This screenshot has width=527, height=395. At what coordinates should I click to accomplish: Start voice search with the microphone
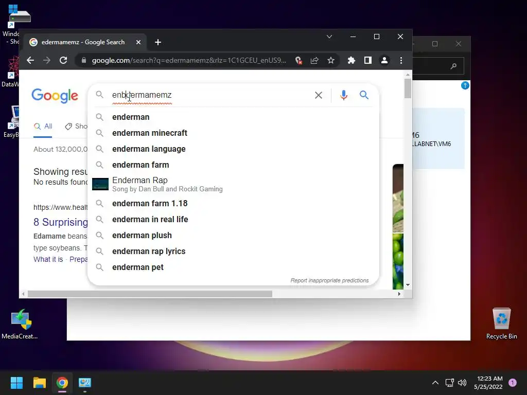pos(343,95)
